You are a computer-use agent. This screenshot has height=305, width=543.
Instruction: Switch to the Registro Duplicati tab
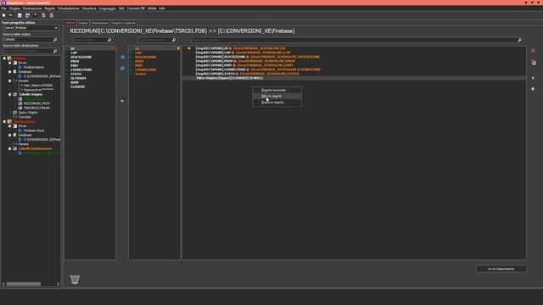click(x=124, y=23)
